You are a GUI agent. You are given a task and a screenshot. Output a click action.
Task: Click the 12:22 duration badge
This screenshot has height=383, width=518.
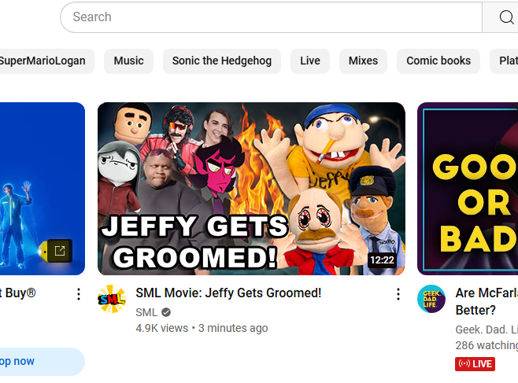pyautogui.click(x=383, y=260)
